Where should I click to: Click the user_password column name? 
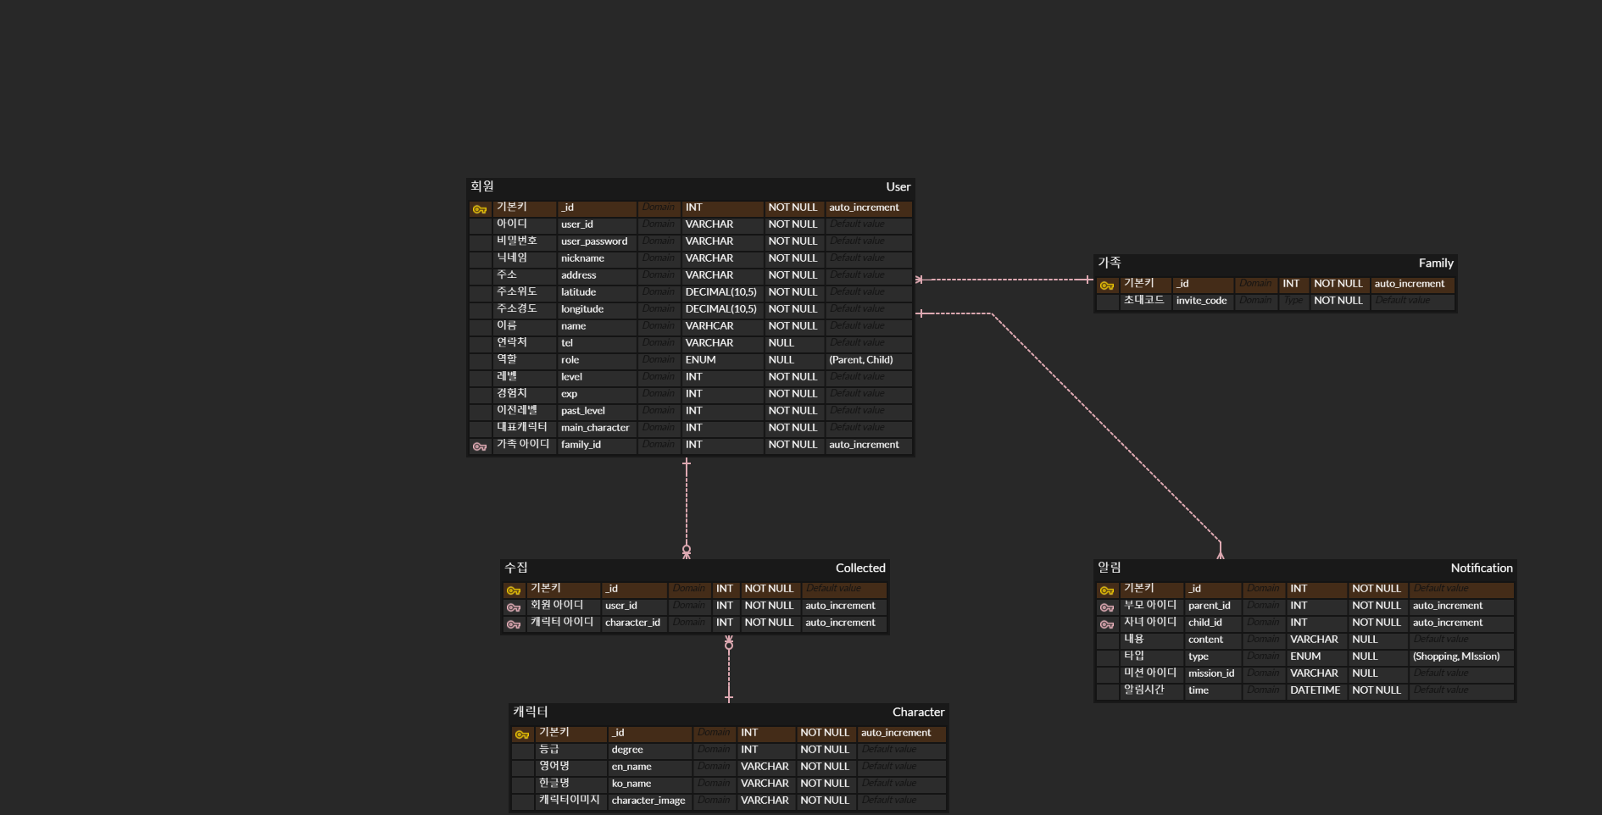coord(594,241)
